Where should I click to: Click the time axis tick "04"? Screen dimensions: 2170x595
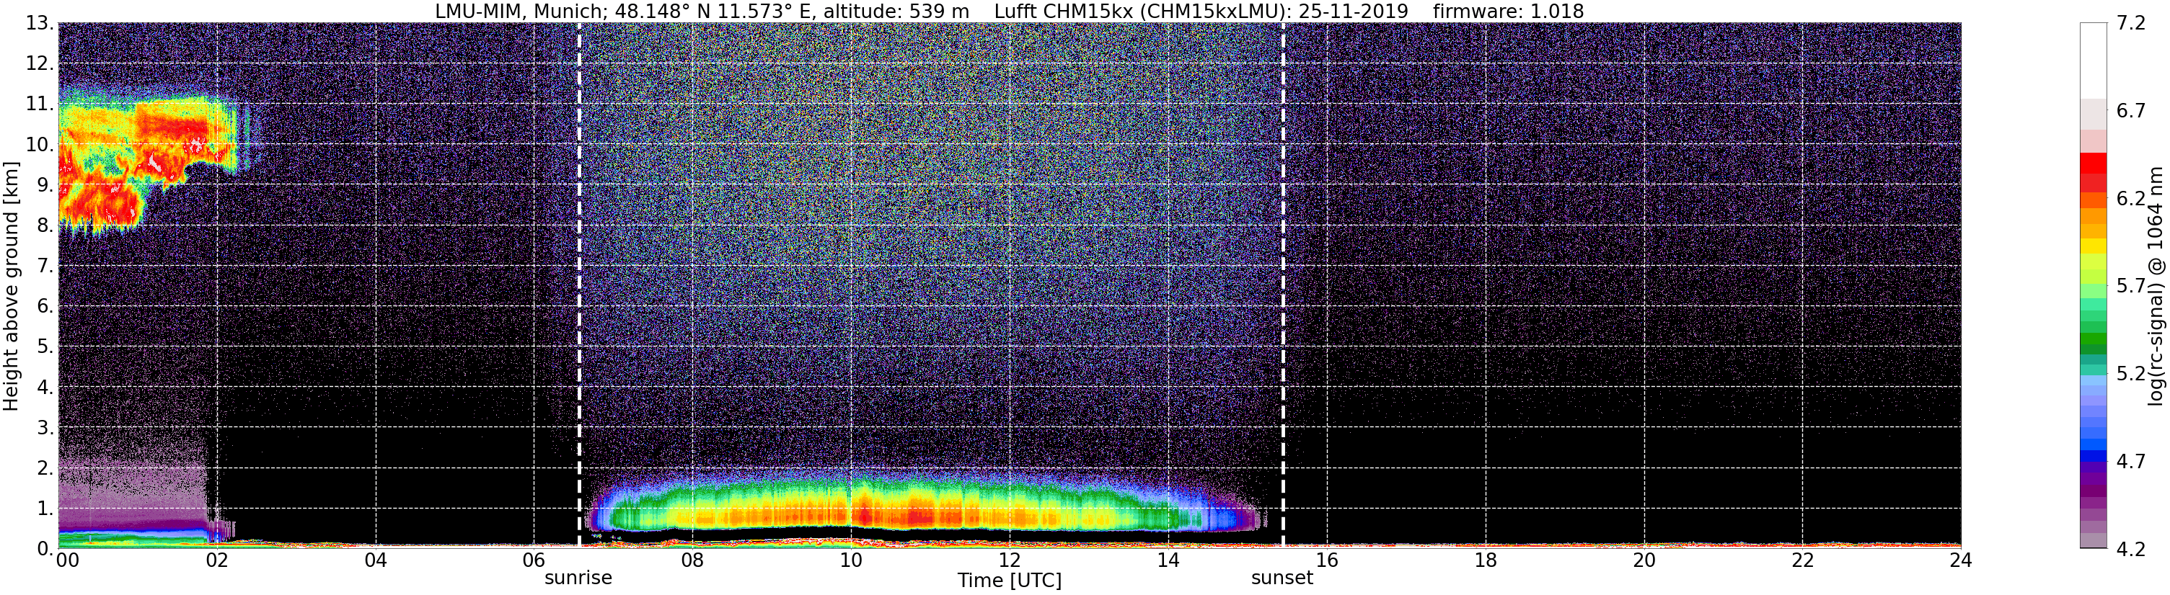click(376, 560)
